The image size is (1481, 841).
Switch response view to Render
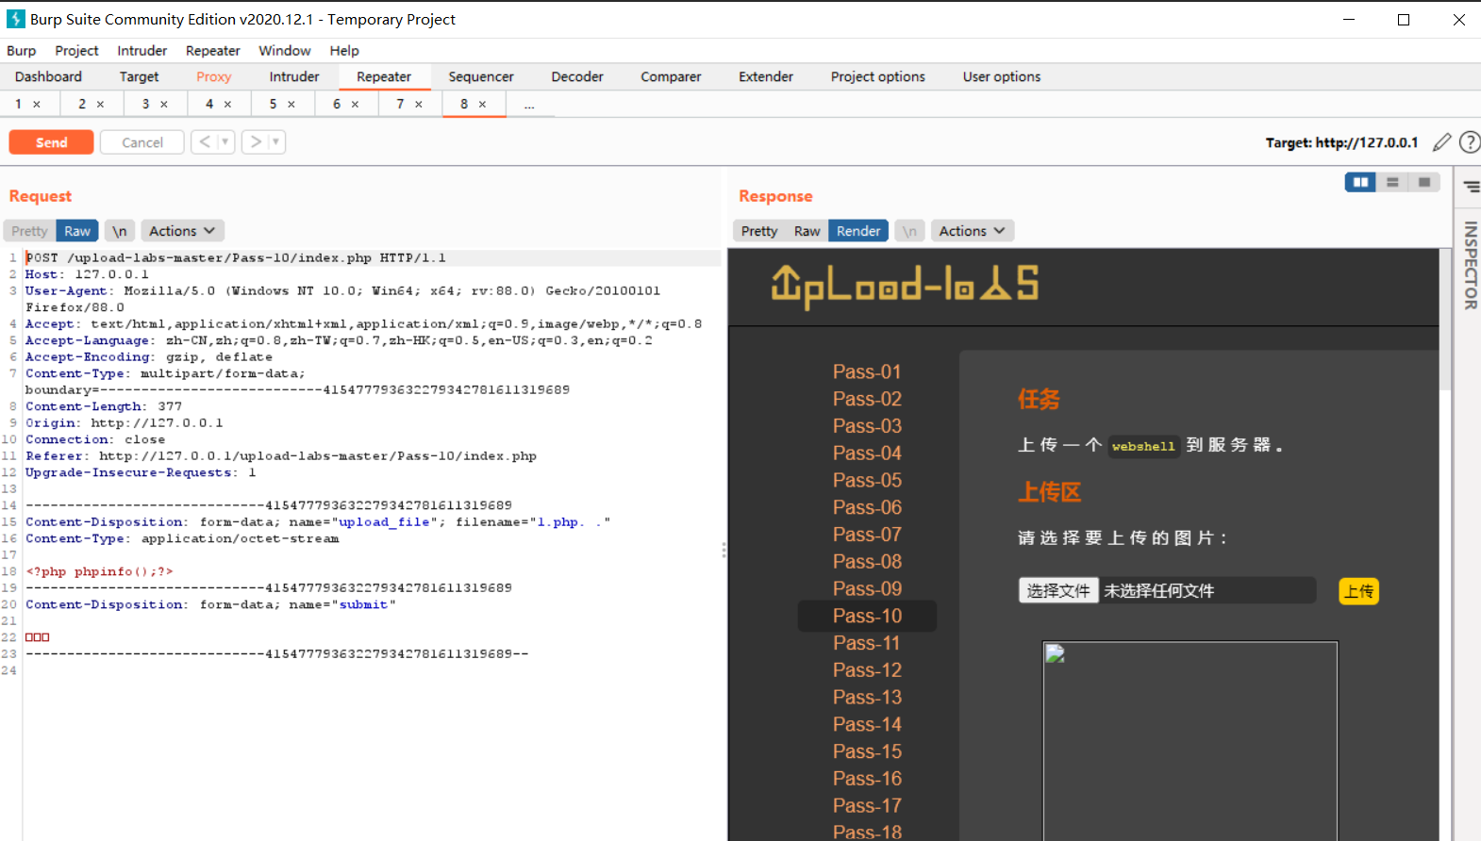858,231
